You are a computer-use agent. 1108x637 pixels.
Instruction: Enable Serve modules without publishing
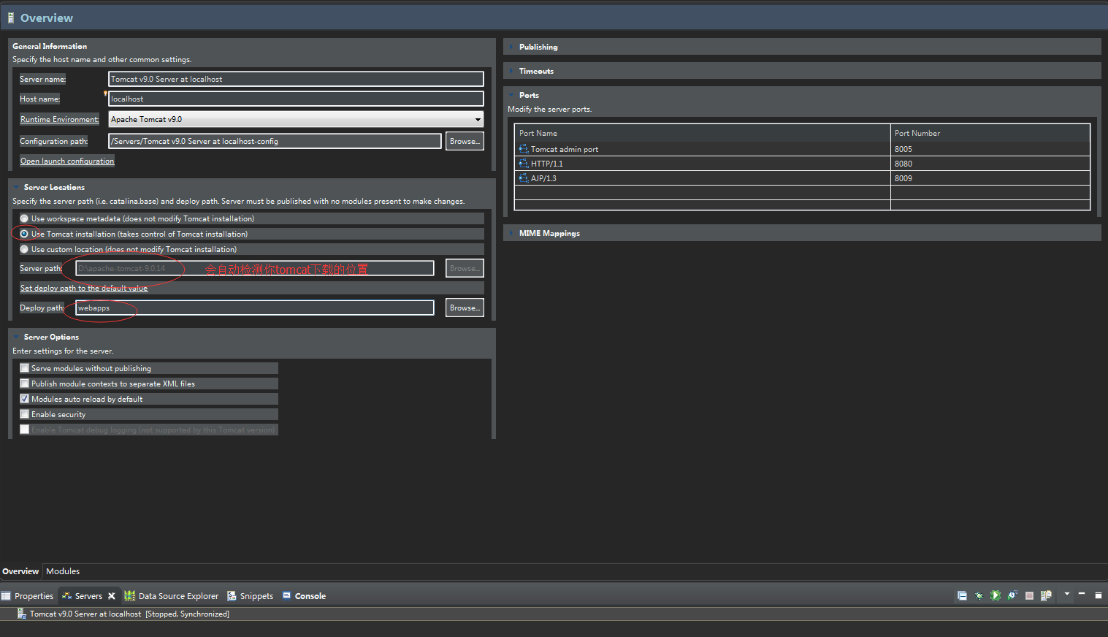pos(25,368)
